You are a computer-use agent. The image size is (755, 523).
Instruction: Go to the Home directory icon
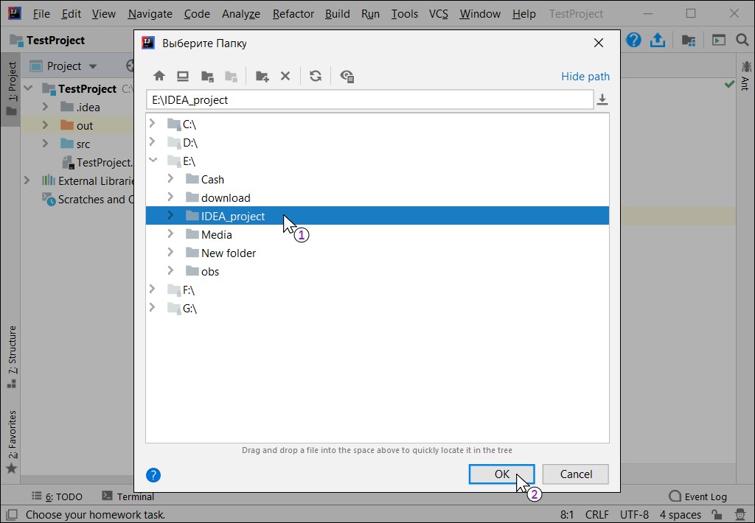pos(159,76)
